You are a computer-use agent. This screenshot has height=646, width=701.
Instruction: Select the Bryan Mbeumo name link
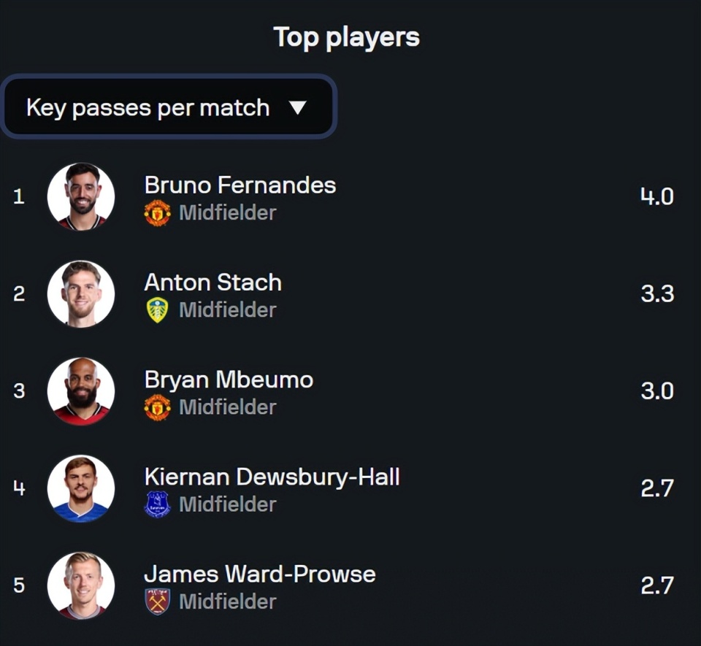229,380
